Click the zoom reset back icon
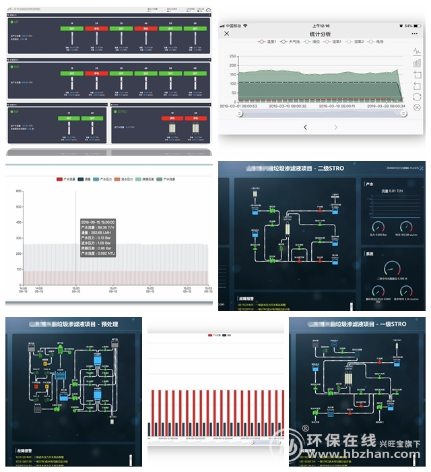 (x=417, y=86)
